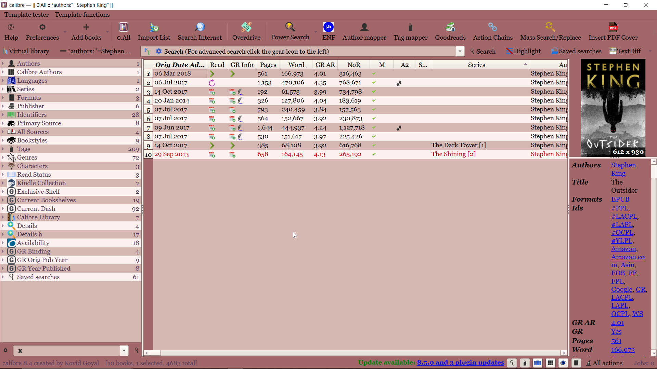Toggle the book details panel eye button

563,363
